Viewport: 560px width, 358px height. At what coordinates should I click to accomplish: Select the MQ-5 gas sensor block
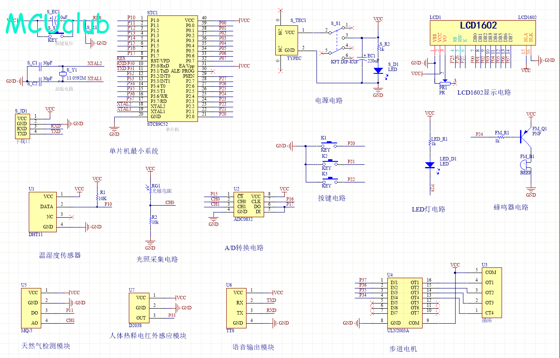[30, 308]
